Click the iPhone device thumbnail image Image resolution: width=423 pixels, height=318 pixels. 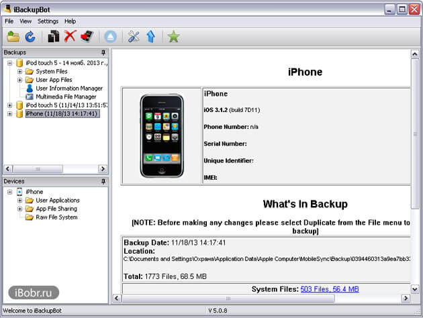pos(162,136)
